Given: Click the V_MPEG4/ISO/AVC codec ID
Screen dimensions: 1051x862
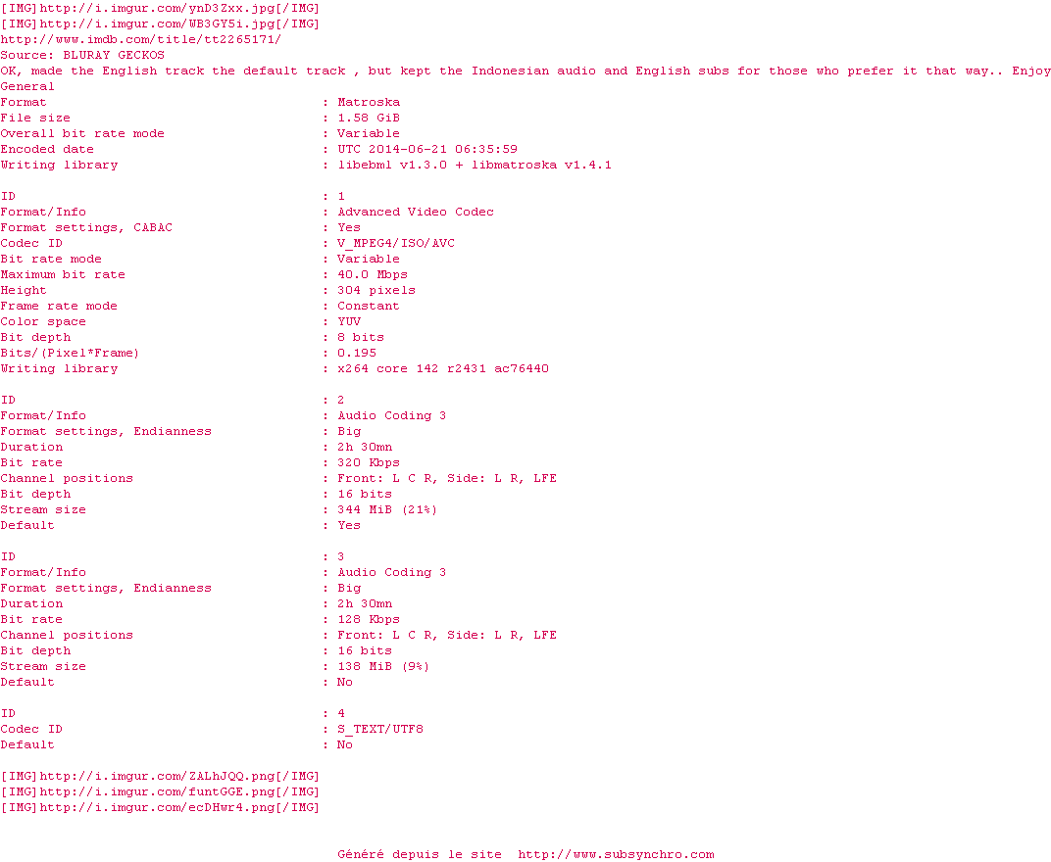Looking at the screenshot, I should [396, 243].
